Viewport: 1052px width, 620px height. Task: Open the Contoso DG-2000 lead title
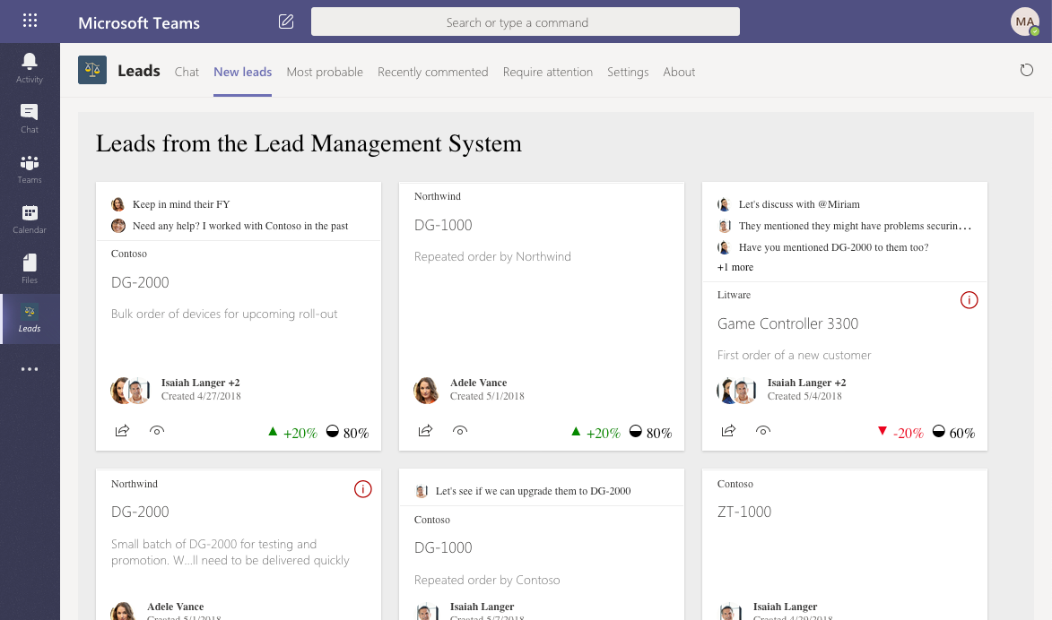140,282
